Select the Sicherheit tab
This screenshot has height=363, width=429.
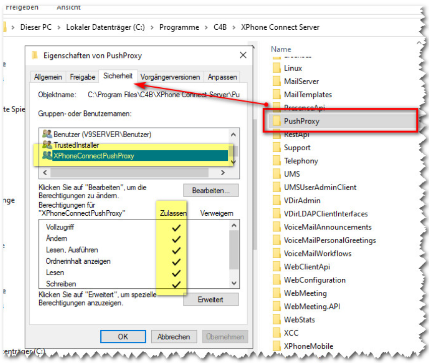click(118, 76)
